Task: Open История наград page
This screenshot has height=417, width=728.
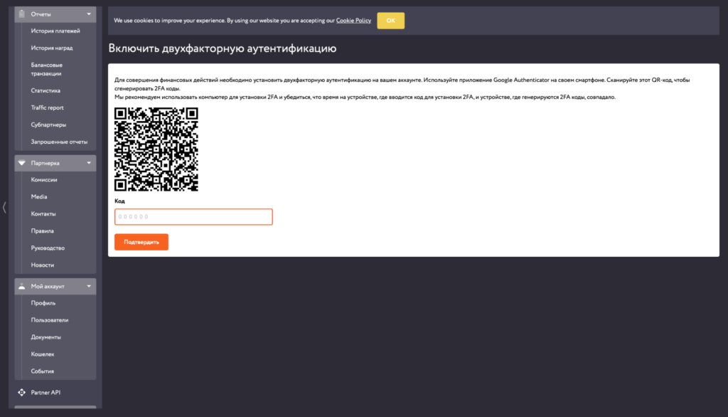Action: click(x=51, y=48)
